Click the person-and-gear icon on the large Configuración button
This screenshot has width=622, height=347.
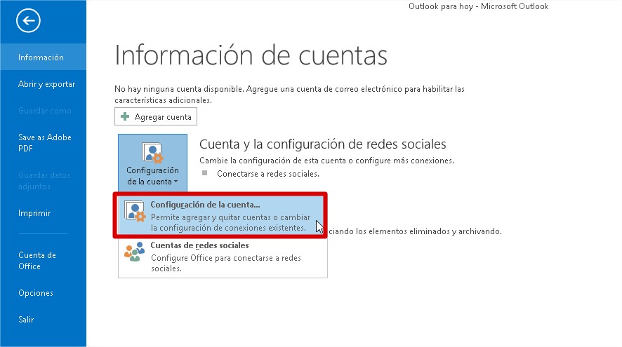[x=152, y=153]
